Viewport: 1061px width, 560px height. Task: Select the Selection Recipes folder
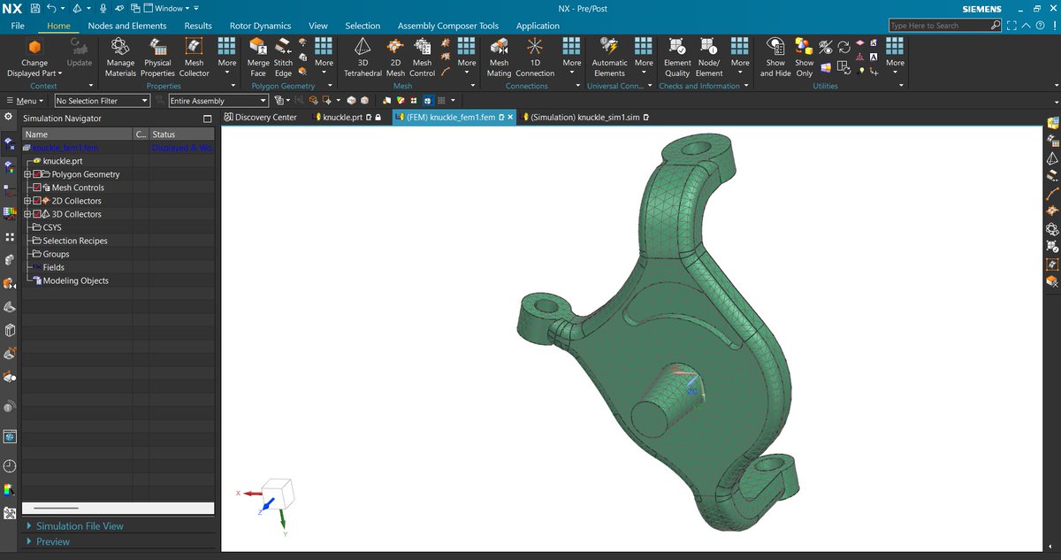(x=75, y=241)
